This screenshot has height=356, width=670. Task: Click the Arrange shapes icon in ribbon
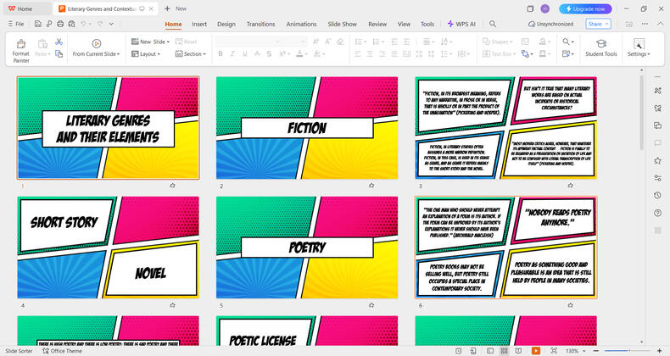tap(525, 53)
